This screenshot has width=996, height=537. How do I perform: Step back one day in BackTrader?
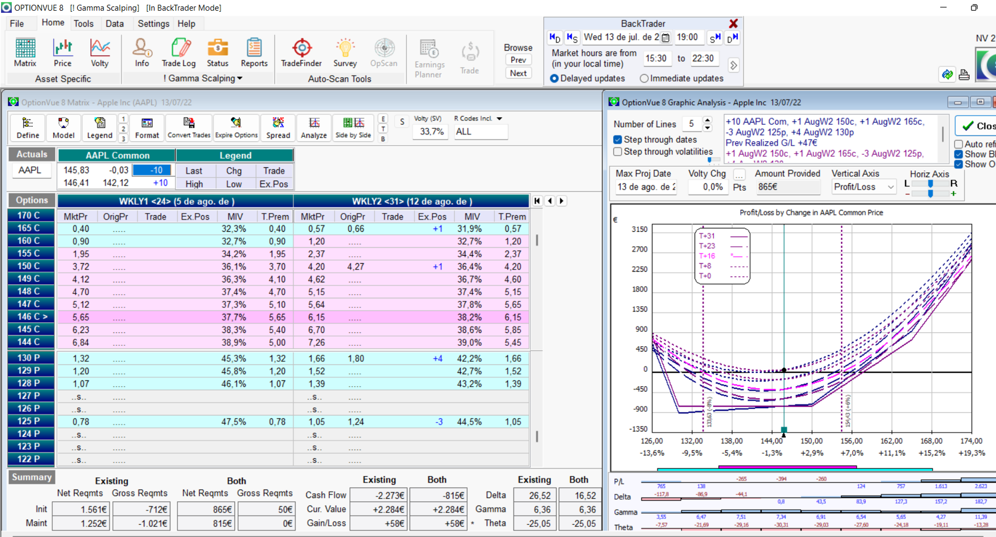click(555, 37)
